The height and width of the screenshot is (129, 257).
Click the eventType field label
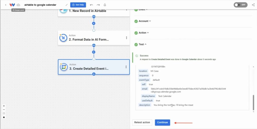144,80
